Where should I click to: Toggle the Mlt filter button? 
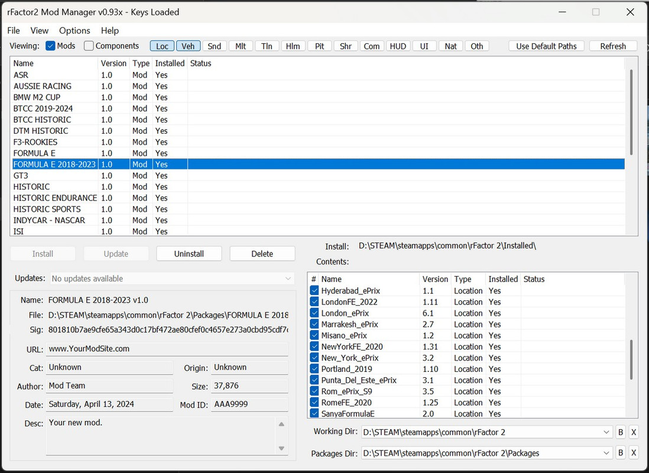[241, 46]
